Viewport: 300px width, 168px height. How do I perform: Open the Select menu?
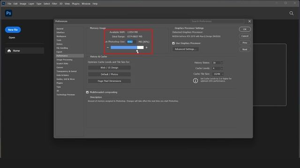point(47,4)
